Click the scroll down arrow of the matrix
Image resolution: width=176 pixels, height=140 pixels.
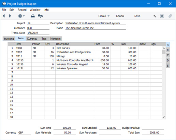click(164, 117)
